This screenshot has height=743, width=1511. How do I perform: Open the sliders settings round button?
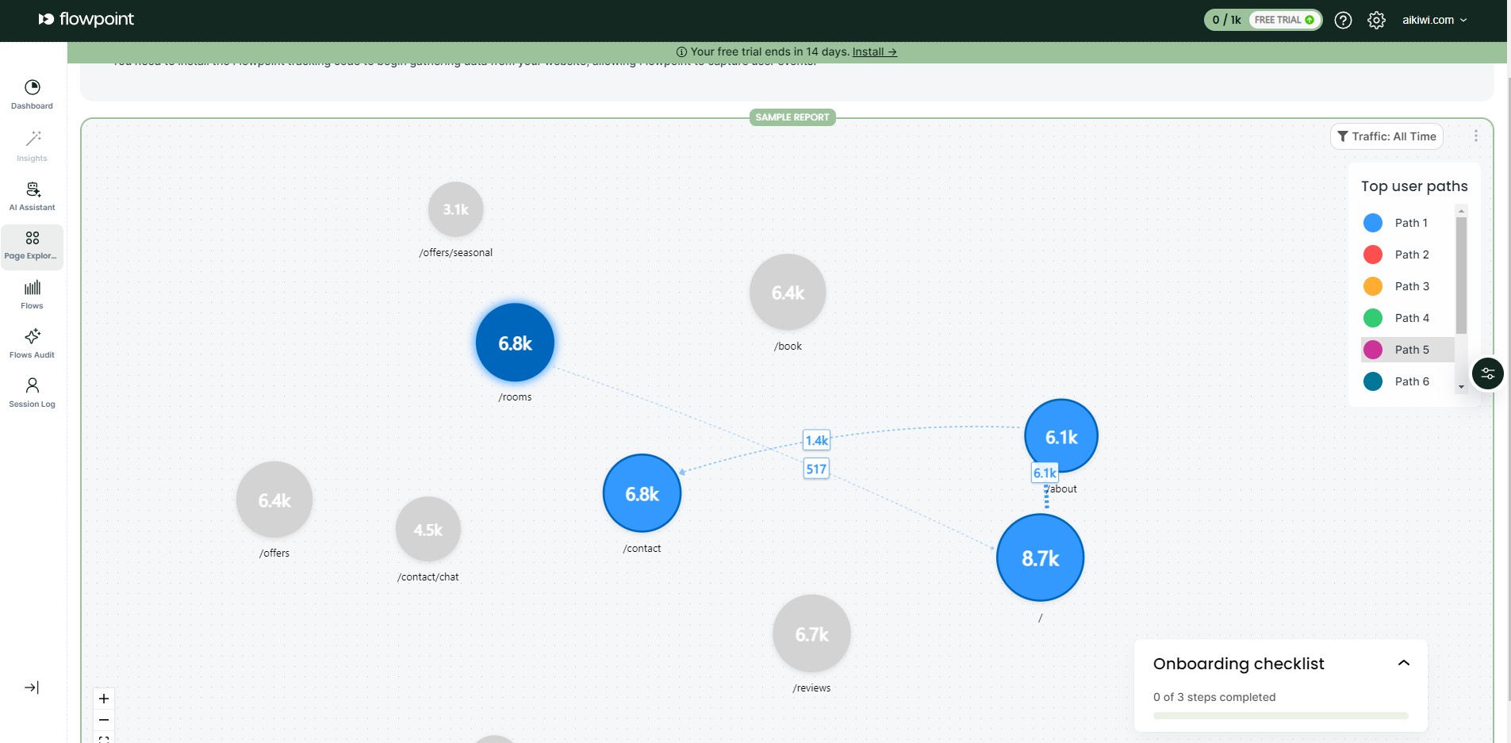1488,373
